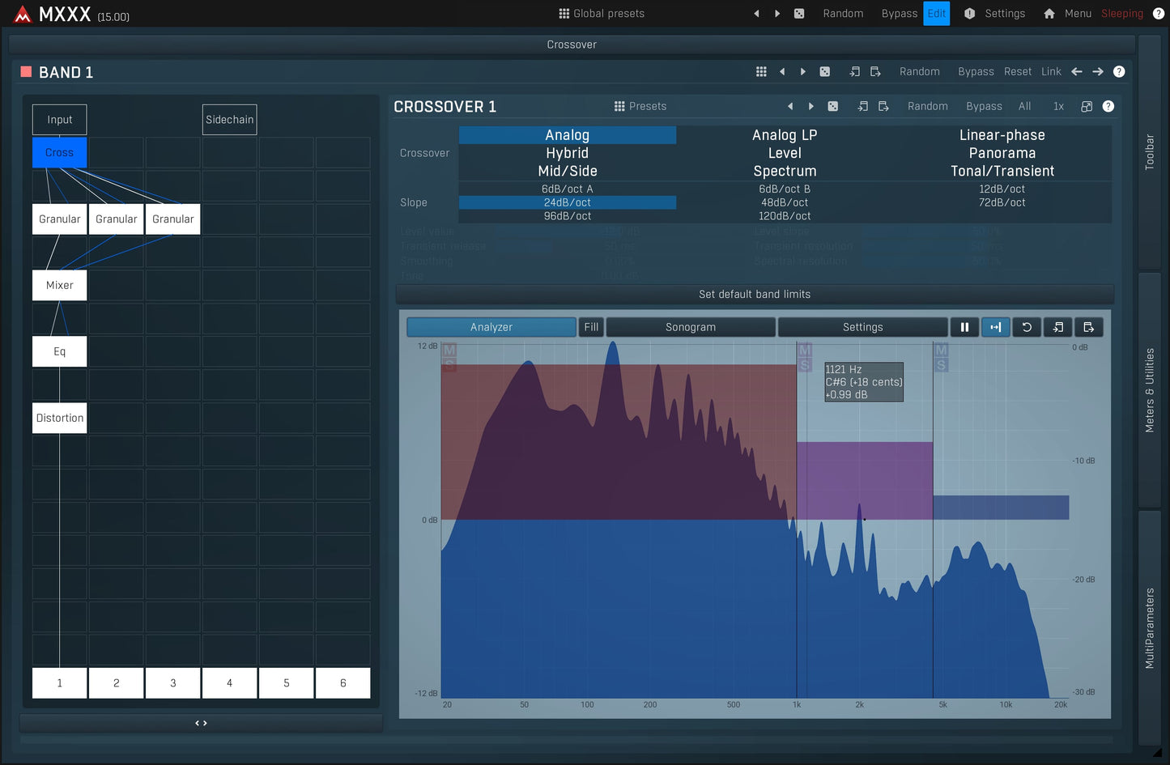The image size is (1170, 765).
Task: Open the Band 1 preset grid icon
Action: [761, 72]
